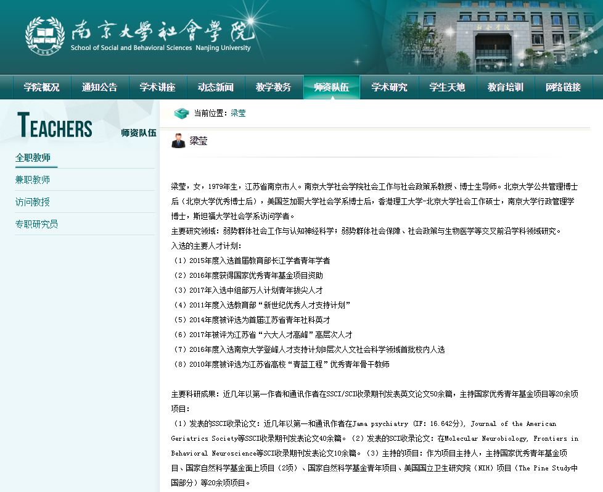The image size is (603, 492).
Task: Click the green breadcrumb location icon
Action: (181, 114)
